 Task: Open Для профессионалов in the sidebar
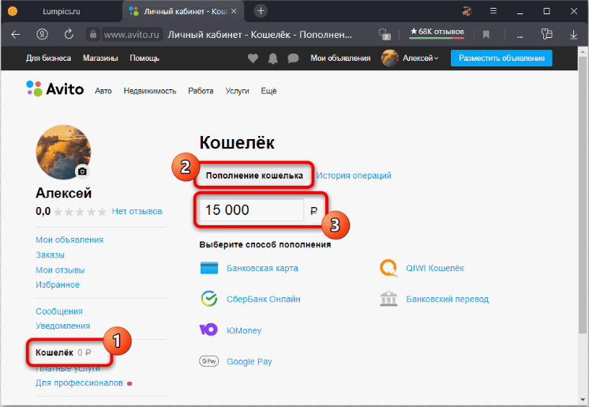[x=79, y=383]
